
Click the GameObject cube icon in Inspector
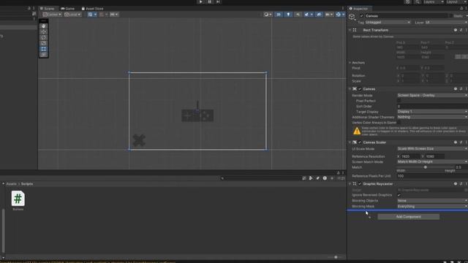(352, 17)
